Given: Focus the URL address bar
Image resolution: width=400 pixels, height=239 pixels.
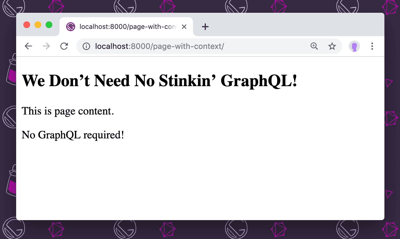Looking at the screenshot, I should [195, 46].
